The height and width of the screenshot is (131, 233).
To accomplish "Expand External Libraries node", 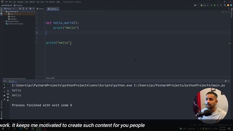I will pyautogui.click(x=4, y=21).
